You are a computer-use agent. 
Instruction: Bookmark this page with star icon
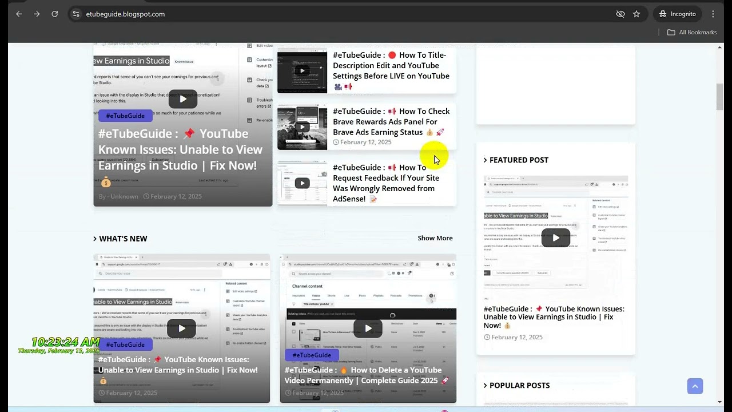(636, 14)
